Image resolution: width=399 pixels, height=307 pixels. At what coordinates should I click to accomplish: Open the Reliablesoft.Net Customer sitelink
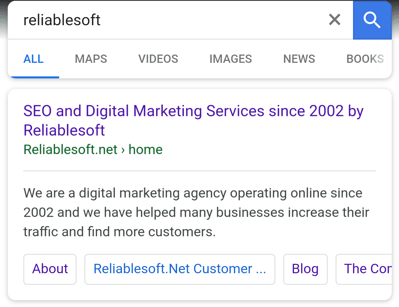click(180, 269)
